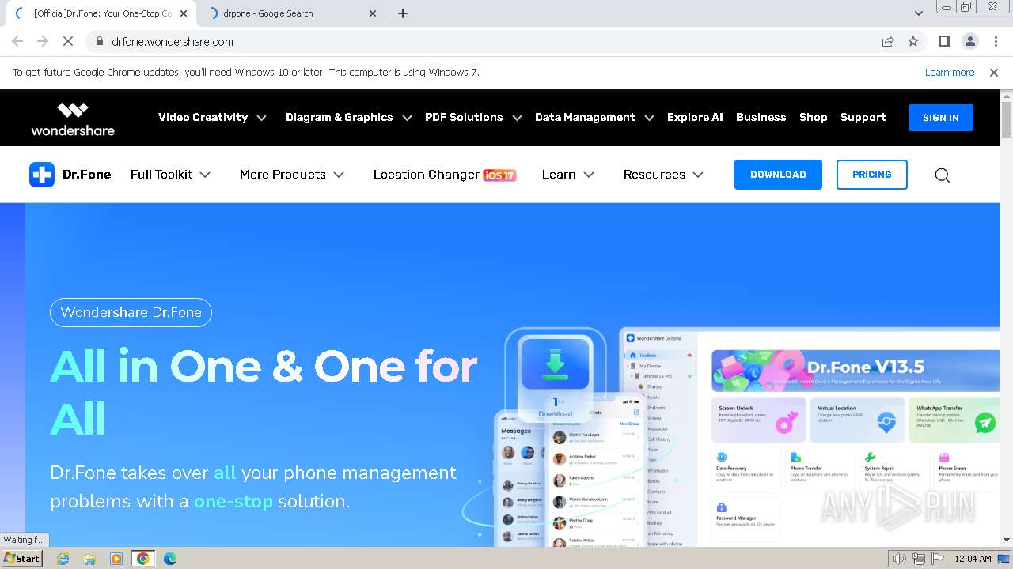
Task: Click the browser forward arrow
Action: tap(43, 42)
